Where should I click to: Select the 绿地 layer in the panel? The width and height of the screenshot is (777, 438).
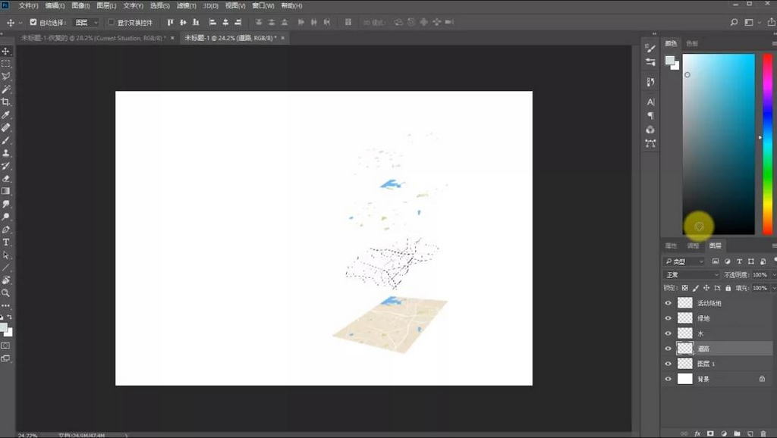click(721, 318)
